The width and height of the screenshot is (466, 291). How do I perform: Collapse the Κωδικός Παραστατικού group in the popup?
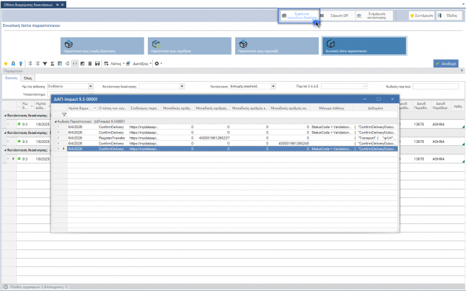coord(56,121)
